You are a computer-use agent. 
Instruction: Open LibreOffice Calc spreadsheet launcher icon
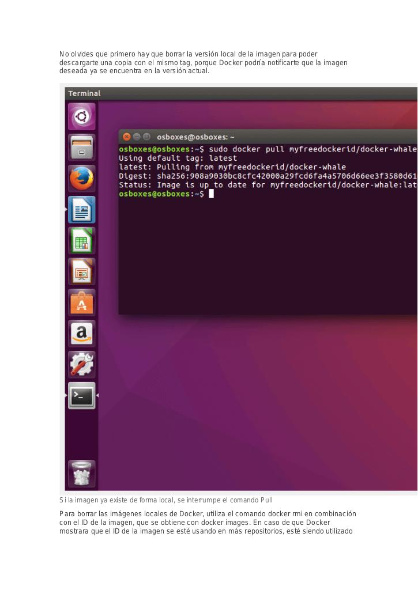click(x=82, y=241)
